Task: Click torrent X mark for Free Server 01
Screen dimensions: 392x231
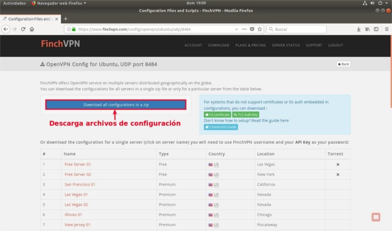Action: [x=338, y=165]
